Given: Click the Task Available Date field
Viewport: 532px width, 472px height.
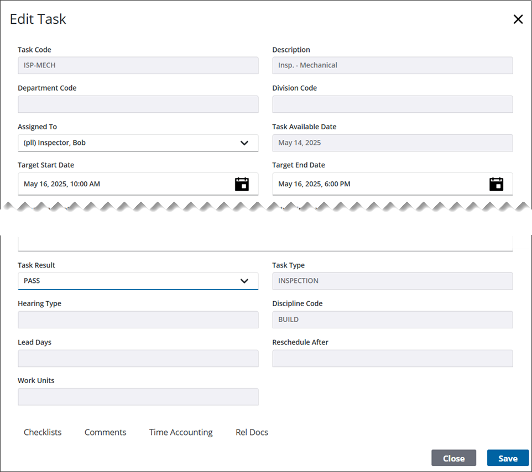Looking at the screenshot, I should pos(392,143).
